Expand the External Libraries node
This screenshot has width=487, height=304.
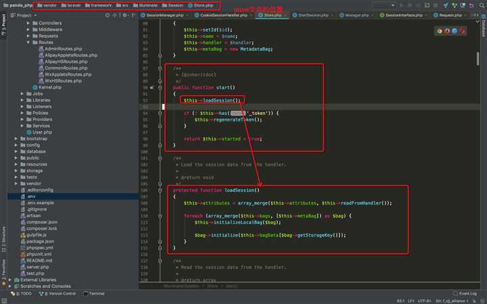pos(10,280)
